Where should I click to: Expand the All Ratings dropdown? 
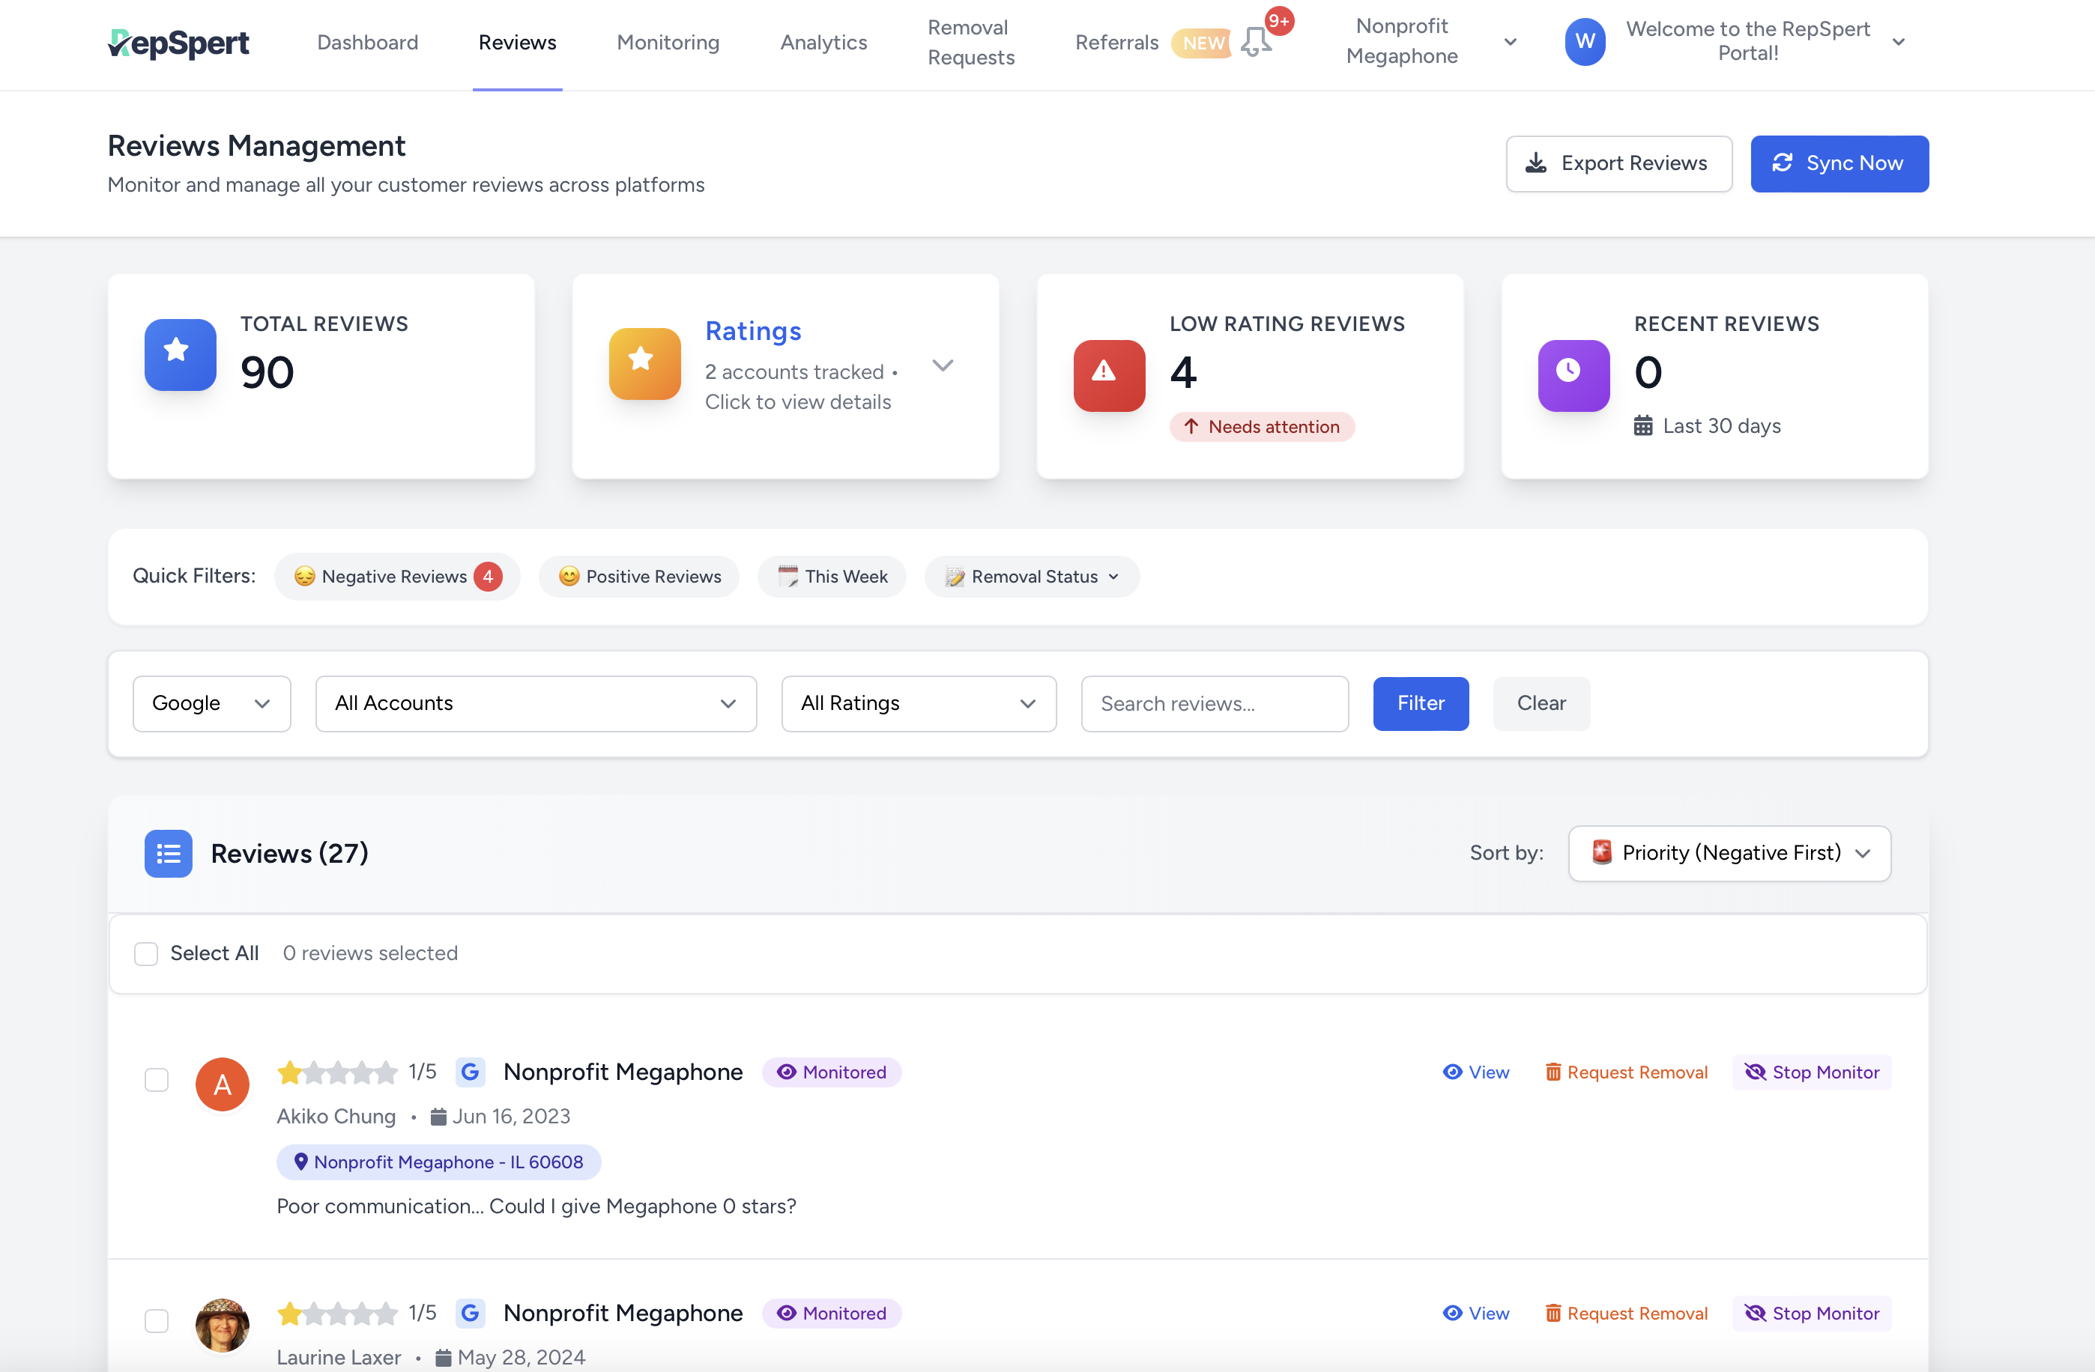click(x=918, y=703)
